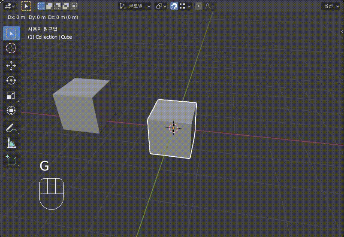Select the Annotate pencil tool

click(11, 128)
